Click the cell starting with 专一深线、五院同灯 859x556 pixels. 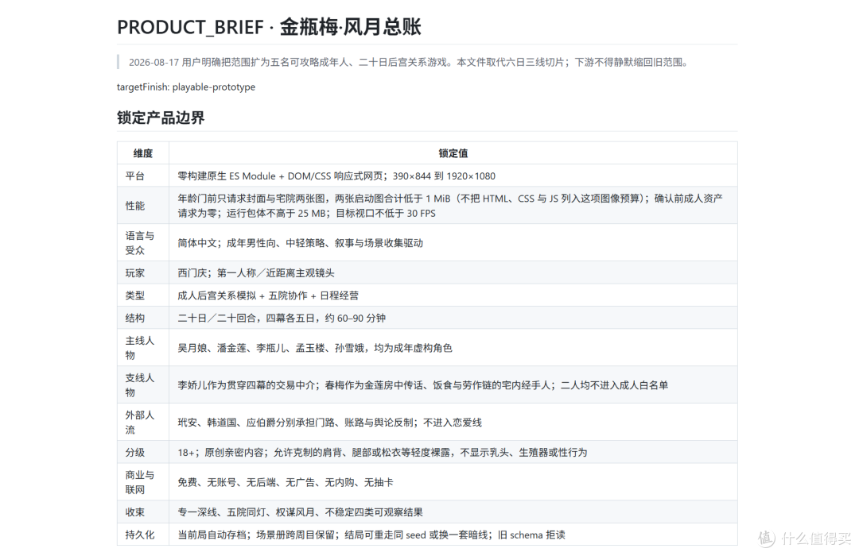(x=453, y=512)
